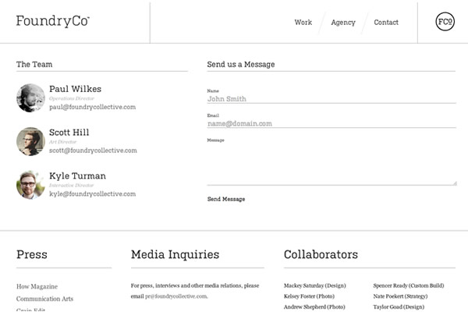
Task: Click the scott@foundrycollective.com email link
Action: (93, 151)
